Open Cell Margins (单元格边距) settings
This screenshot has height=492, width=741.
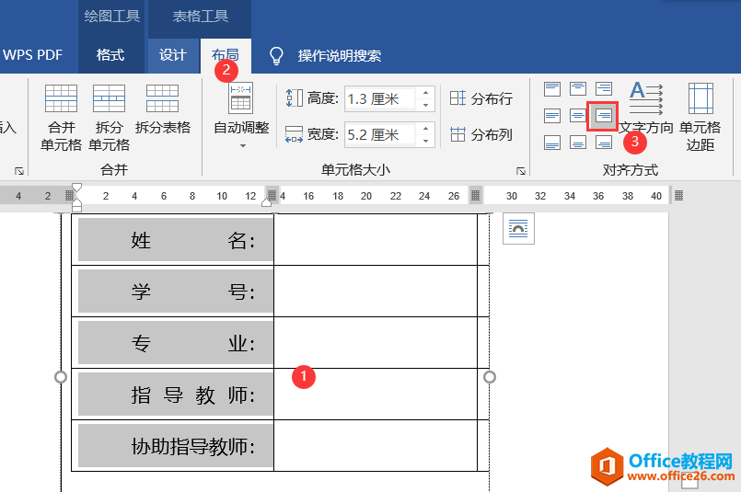point(700,117)
